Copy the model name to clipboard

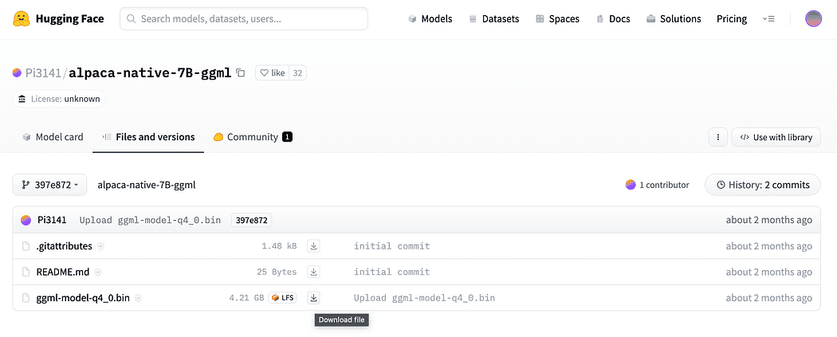click(x=241, y=72)
